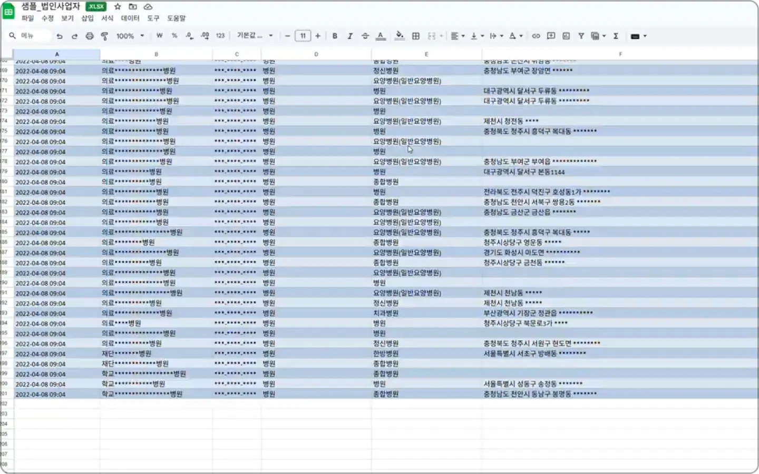759x474 pixels.
Task: Open the text wrapping dropdown
Action: tap(496, 36)
